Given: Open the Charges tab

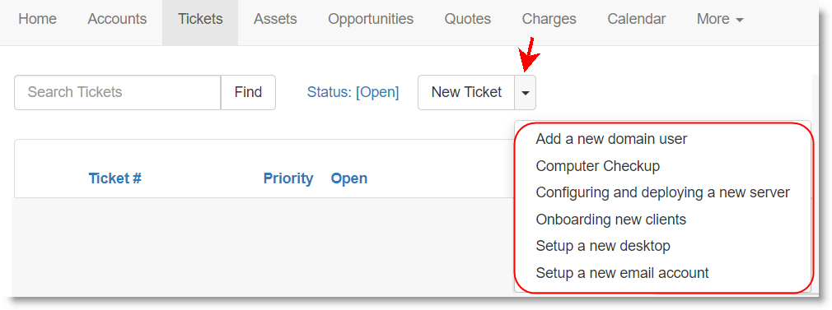Looking at the screenshot, I should click(549, 19).
